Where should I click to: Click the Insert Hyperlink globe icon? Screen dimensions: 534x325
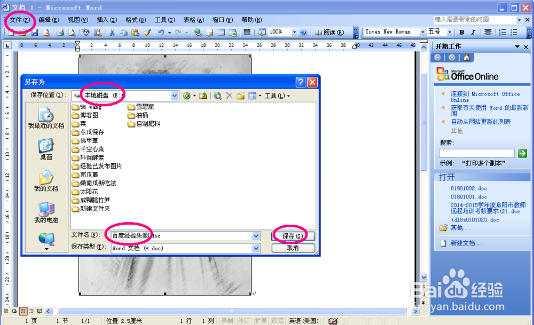[198, 33]
